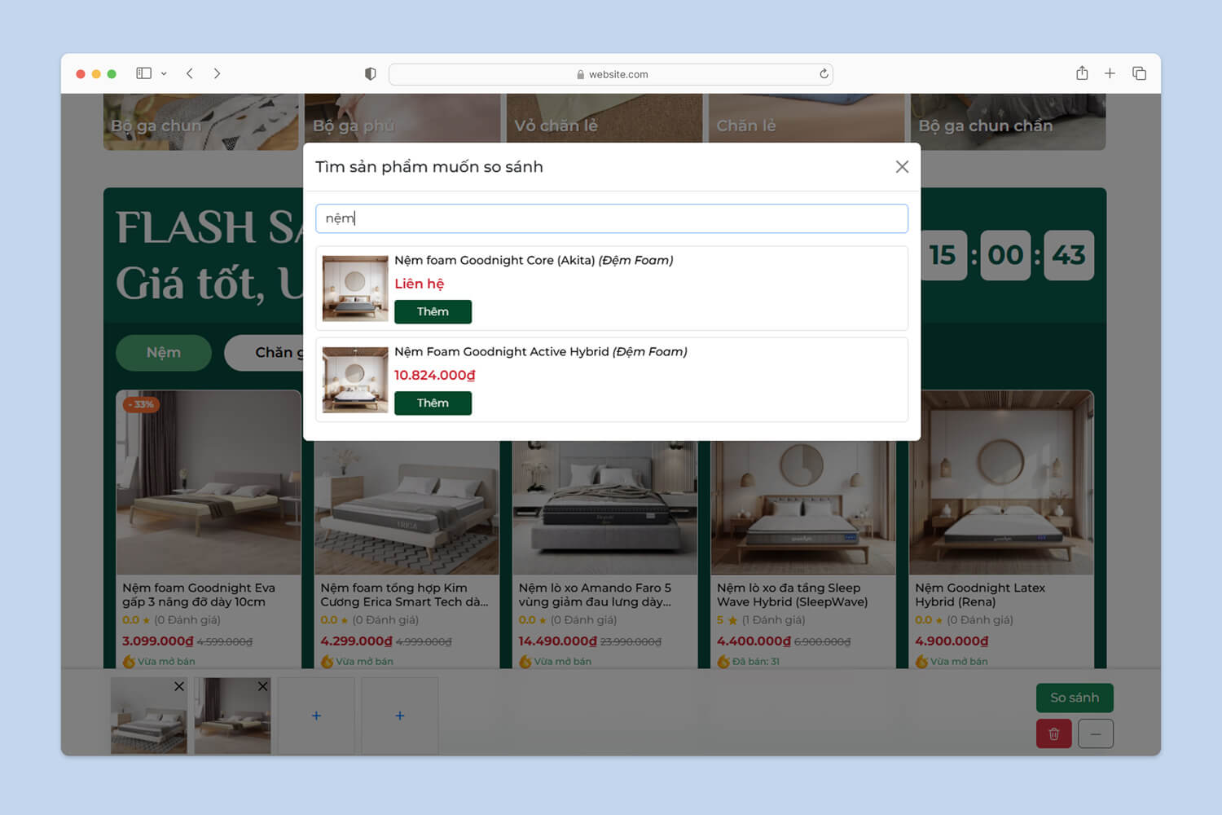Select the Nệm flash sale tab
The width and height of the screenshot is (1222, 815).
click(x=164, y=352)
